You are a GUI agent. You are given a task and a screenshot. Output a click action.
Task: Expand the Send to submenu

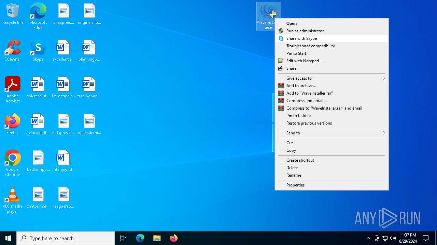point(332,133)
